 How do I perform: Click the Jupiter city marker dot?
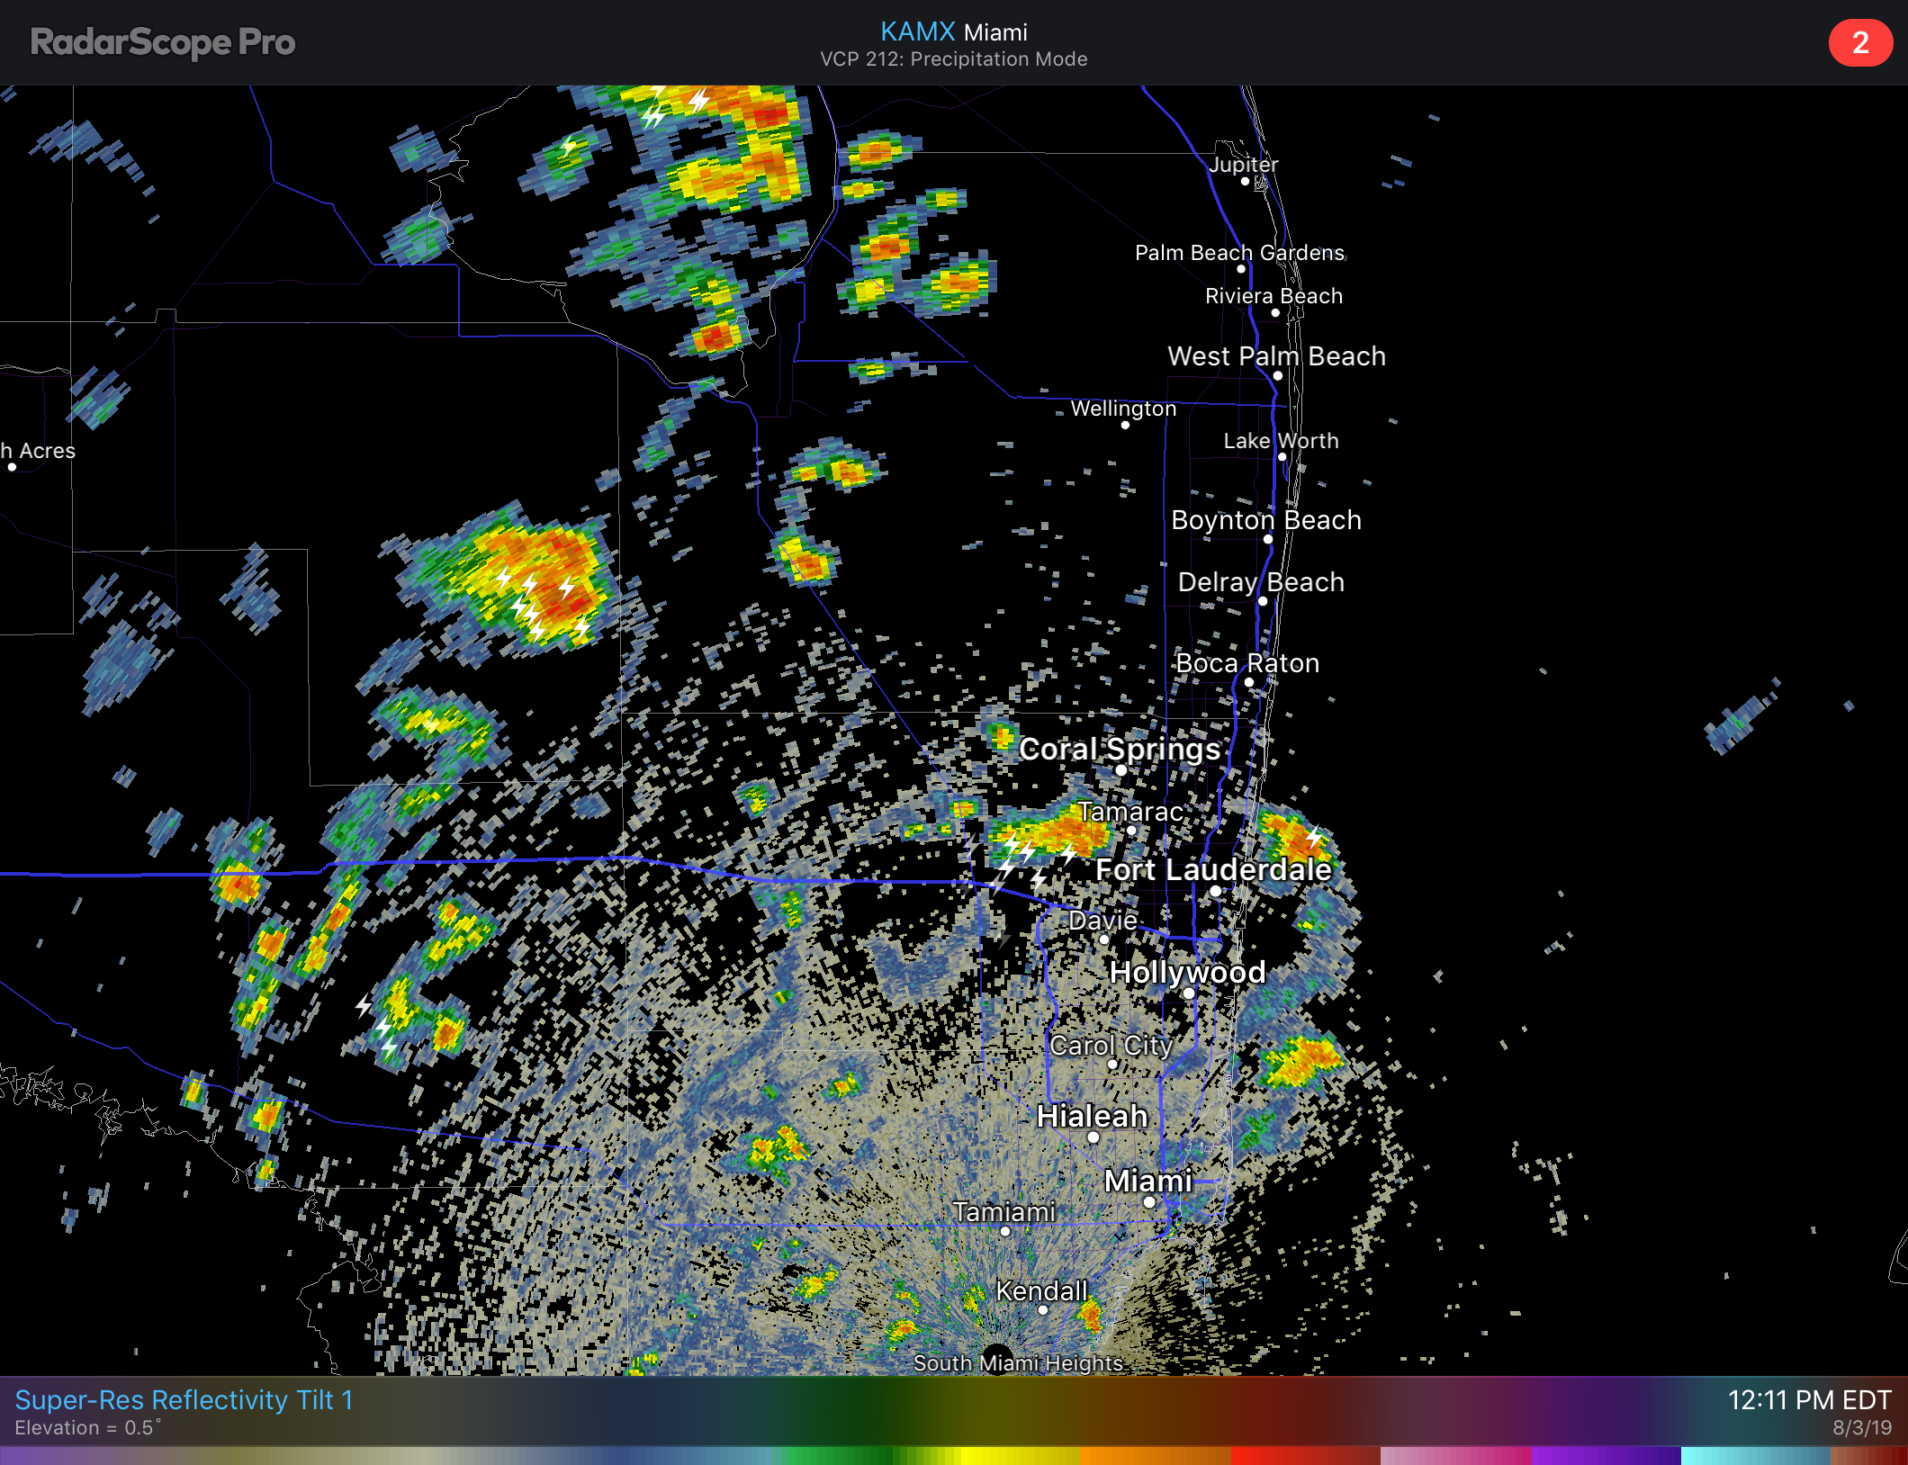(x=1245, y=182)
